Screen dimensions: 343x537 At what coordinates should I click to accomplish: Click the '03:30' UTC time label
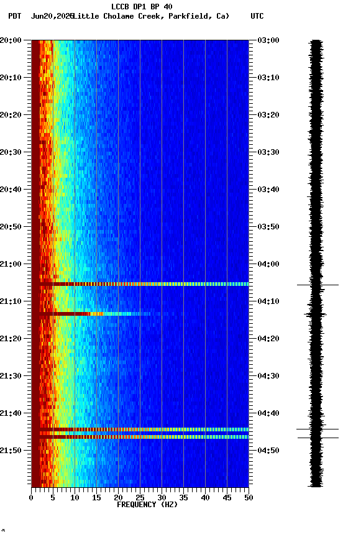click(268, 152)
